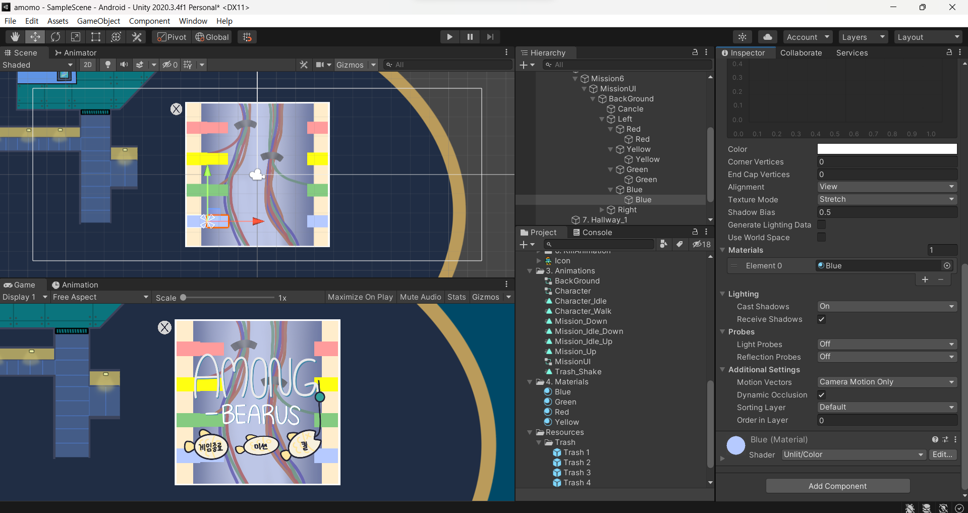Viewport: 968px width, 513px height.
Task: Enable Use World Space checkbox
Action: click(822, 237)
